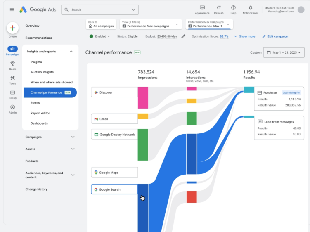Click the $3,490.00/day budget value
The image size is (310, 232).
pos(167,36)
